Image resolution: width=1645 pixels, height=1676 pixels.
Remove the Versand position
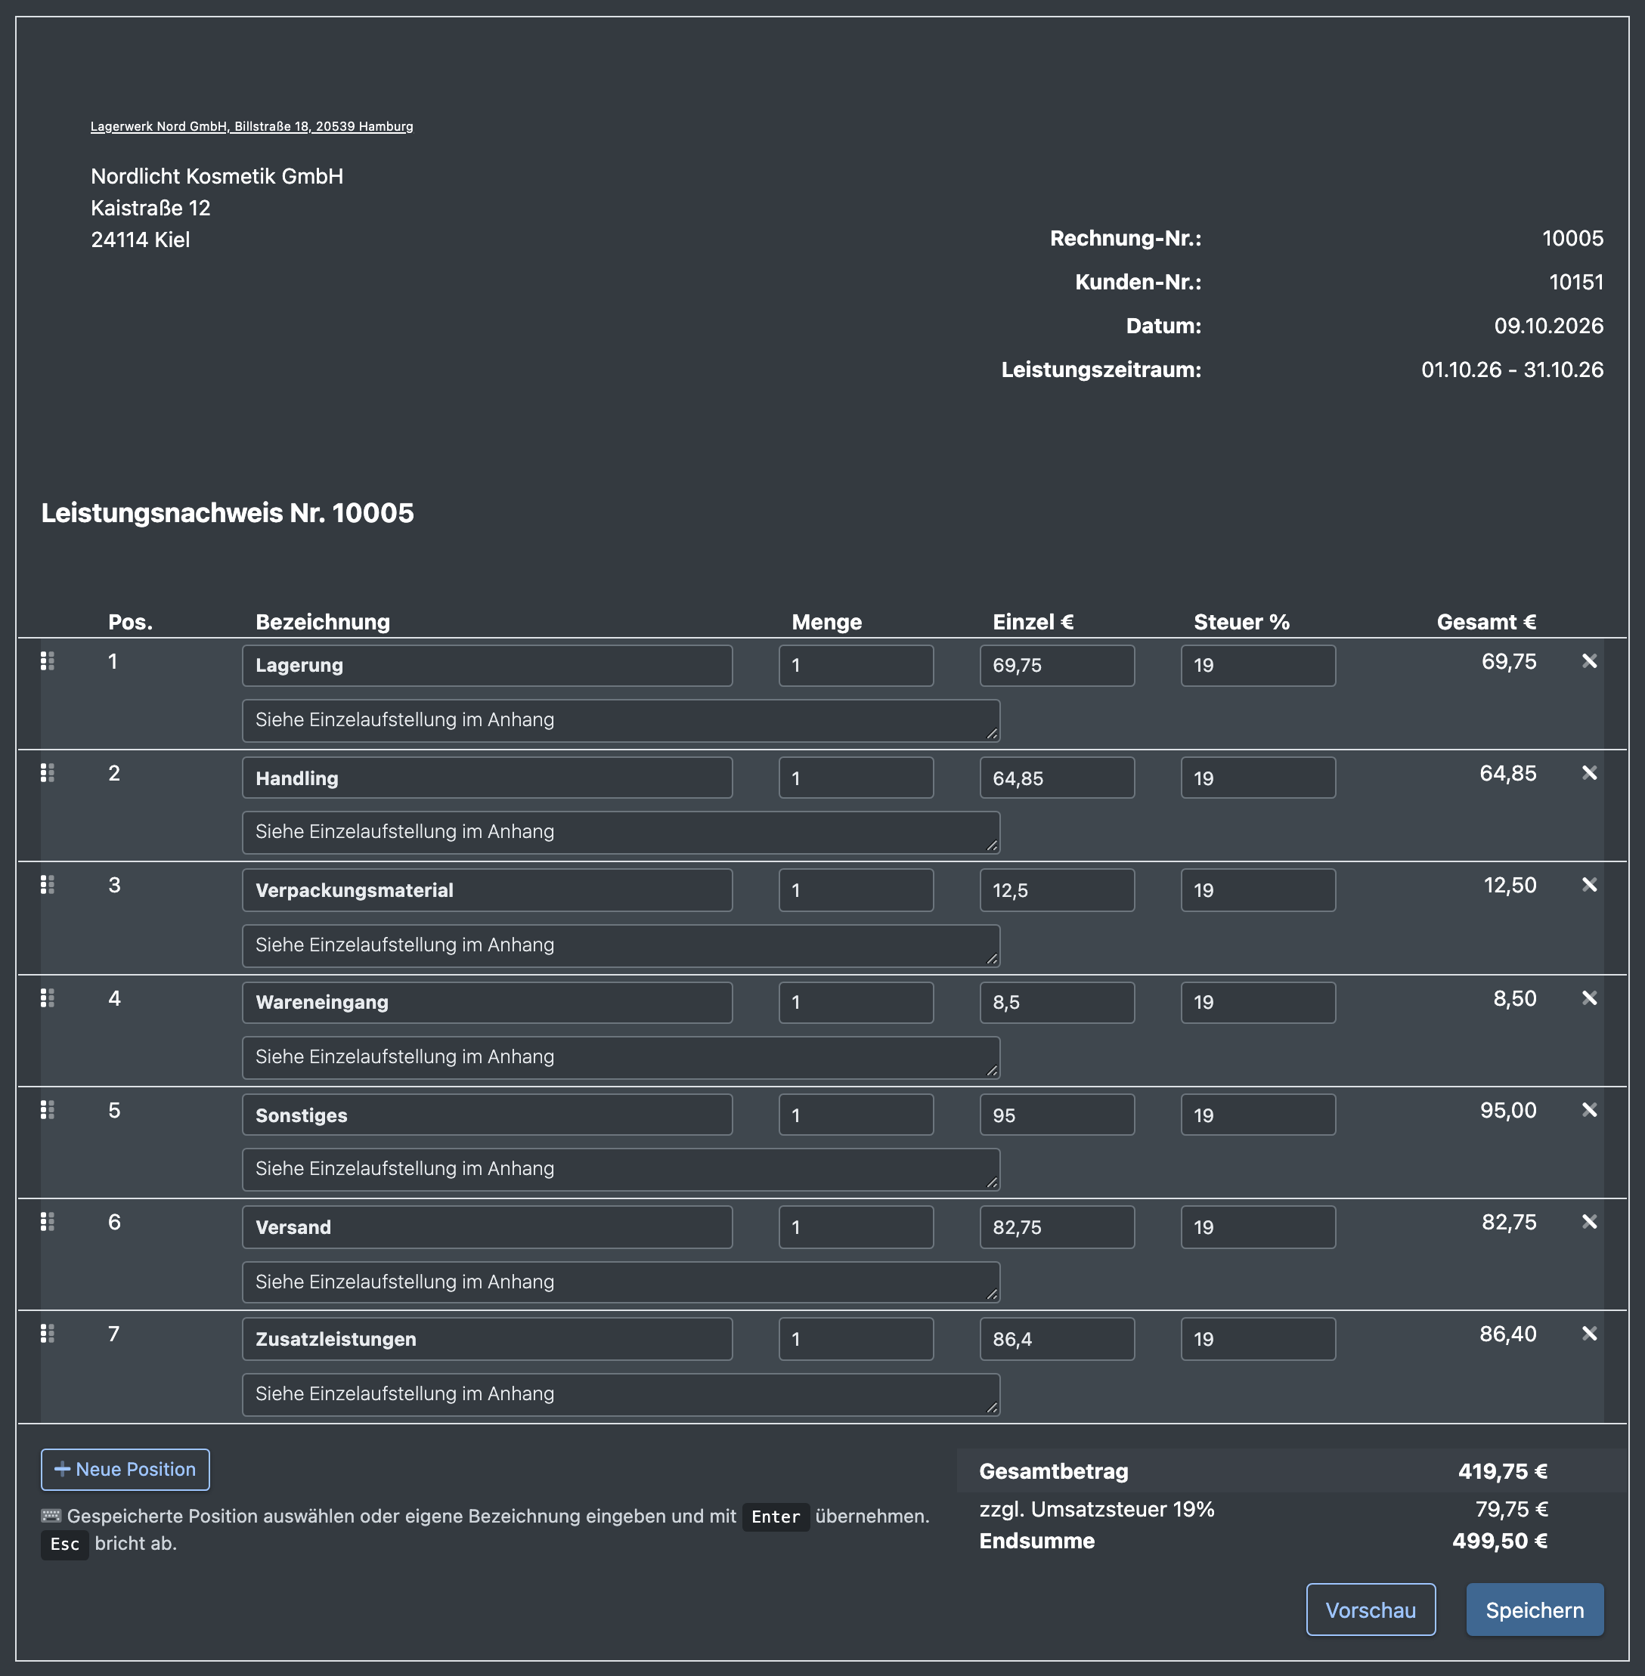[1589, 1222]
